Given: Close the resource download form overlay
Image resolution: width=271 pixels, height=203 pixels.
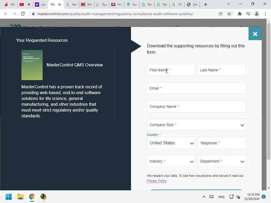Looking at the screenshot, I should coord(255,34).
